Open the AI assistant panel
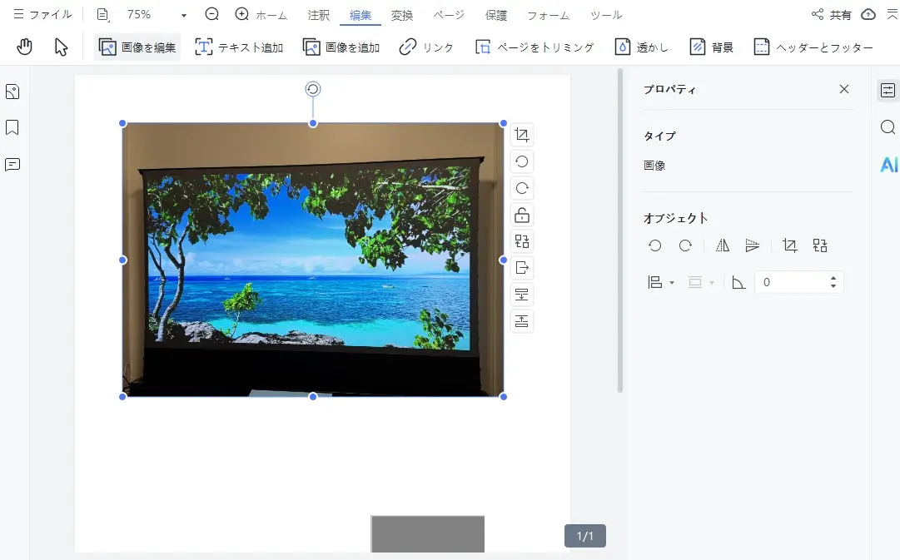Image resolution: width=900 pixels, height=560 pixels. pos(889,165)
